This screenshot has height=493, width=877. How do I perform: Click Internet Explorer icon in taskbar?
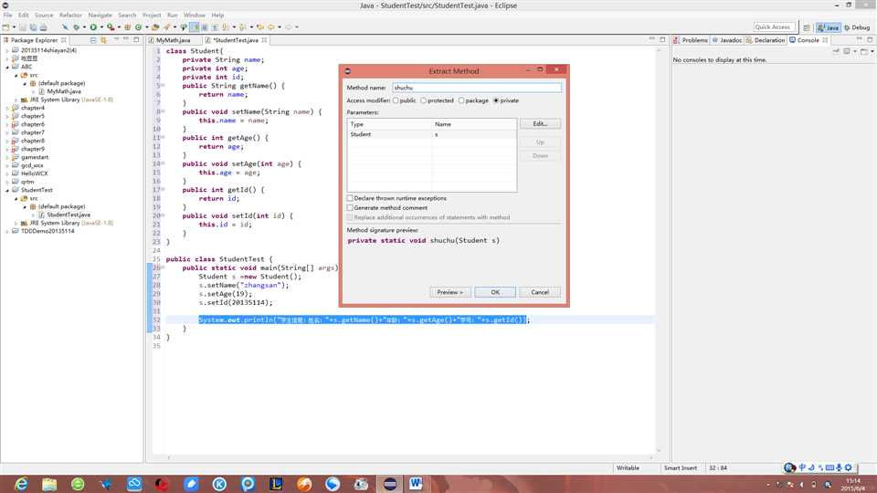tap(21, 483)
